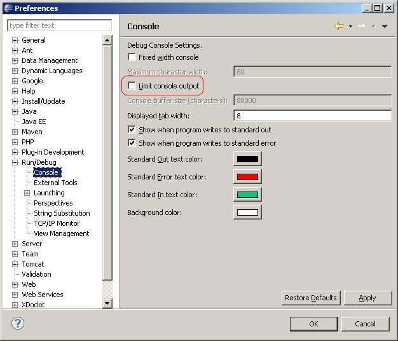Click the Cancel button
This screenshot has height=341, width=398.
365,324
